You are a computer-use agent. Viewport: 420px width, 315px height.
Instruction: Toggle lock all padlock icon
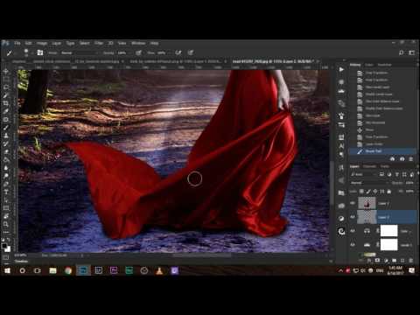pyautogui.click(x=389, y=192)
